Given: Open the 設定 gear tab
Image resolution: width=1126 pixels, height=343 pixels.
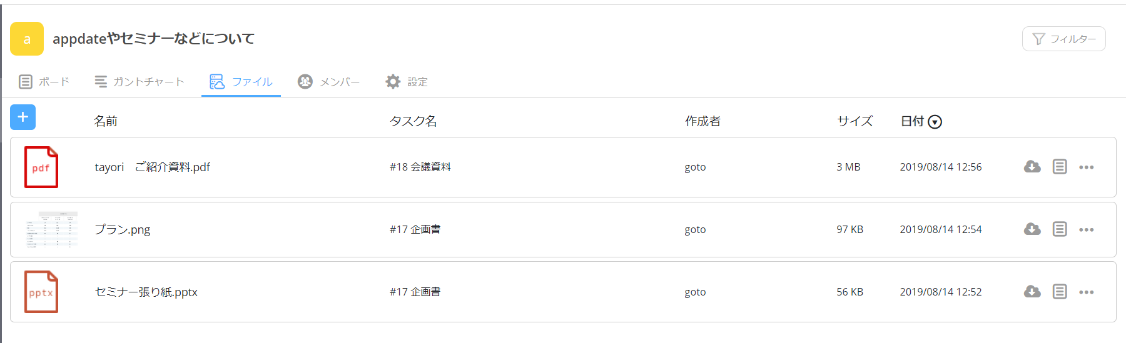Looking at the screenshot, I should [407, 82].
